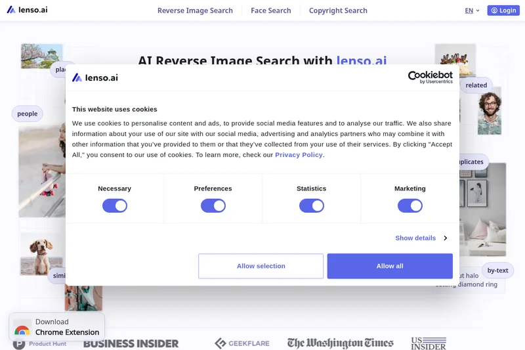
Task: Click the dog on beach thumbnail
Action: [x=41, y=255]
